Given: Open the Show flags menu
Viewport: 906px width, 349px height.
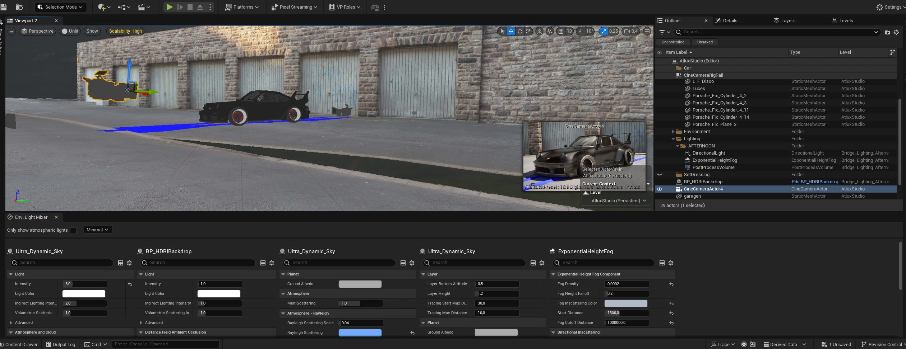Looking at the screenshot, I should pos(92,31).
